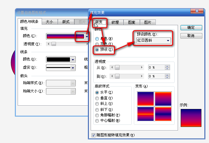
Task: Open fill color dropdown arrow
Action: [x=87, y=36]
